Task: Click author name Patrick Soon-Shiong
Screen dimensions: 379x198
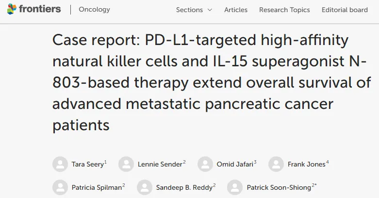Action: tap(279, 187)
